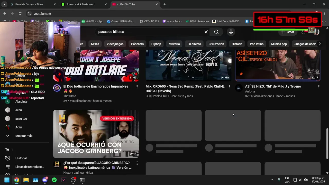Click the Listas de reproducción list icon
The height and width of the screenshot is (185, 329).
click(8, 167)
